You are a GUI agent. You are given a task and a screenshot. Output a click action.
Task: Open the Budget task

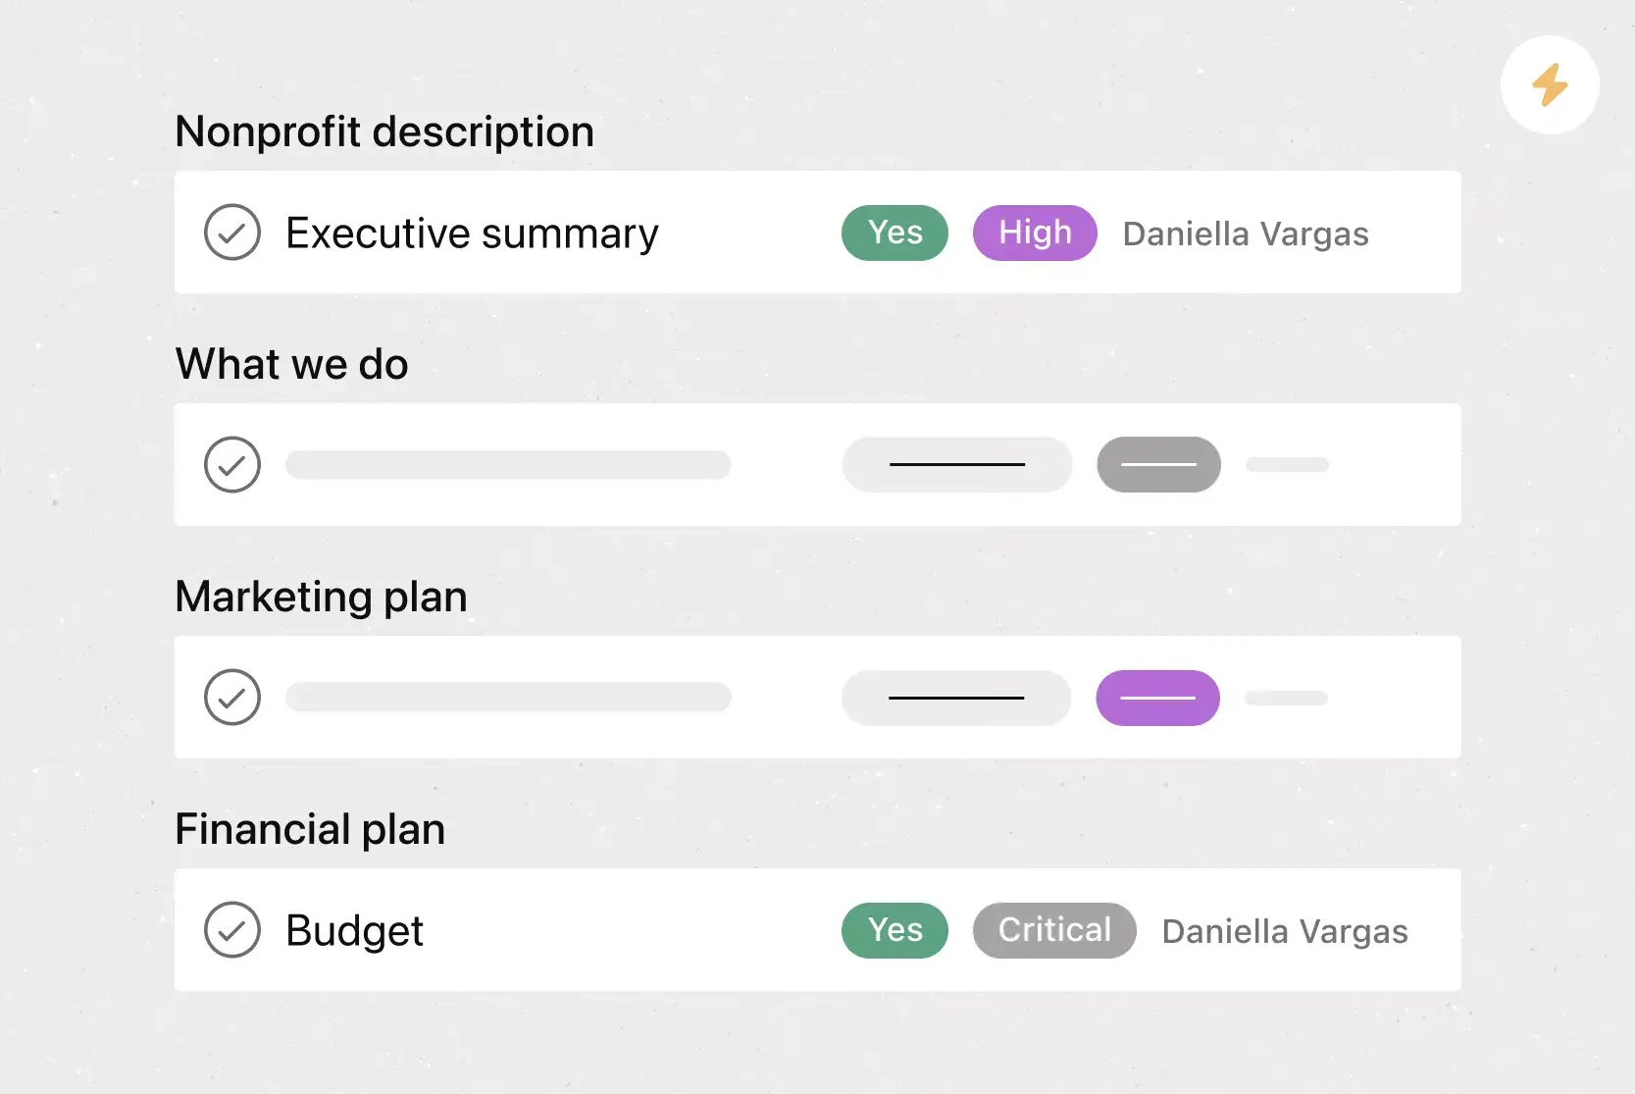[354, 930]
